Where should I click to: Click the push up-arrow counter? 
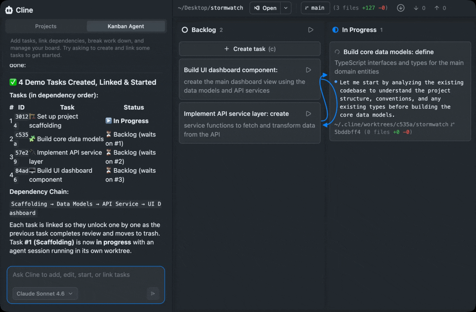[440, 8]
